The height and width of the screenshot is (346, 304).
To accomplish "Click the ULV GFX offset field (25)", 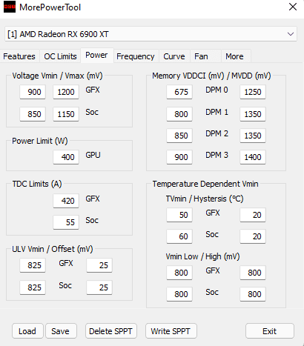I will point(99,265).
